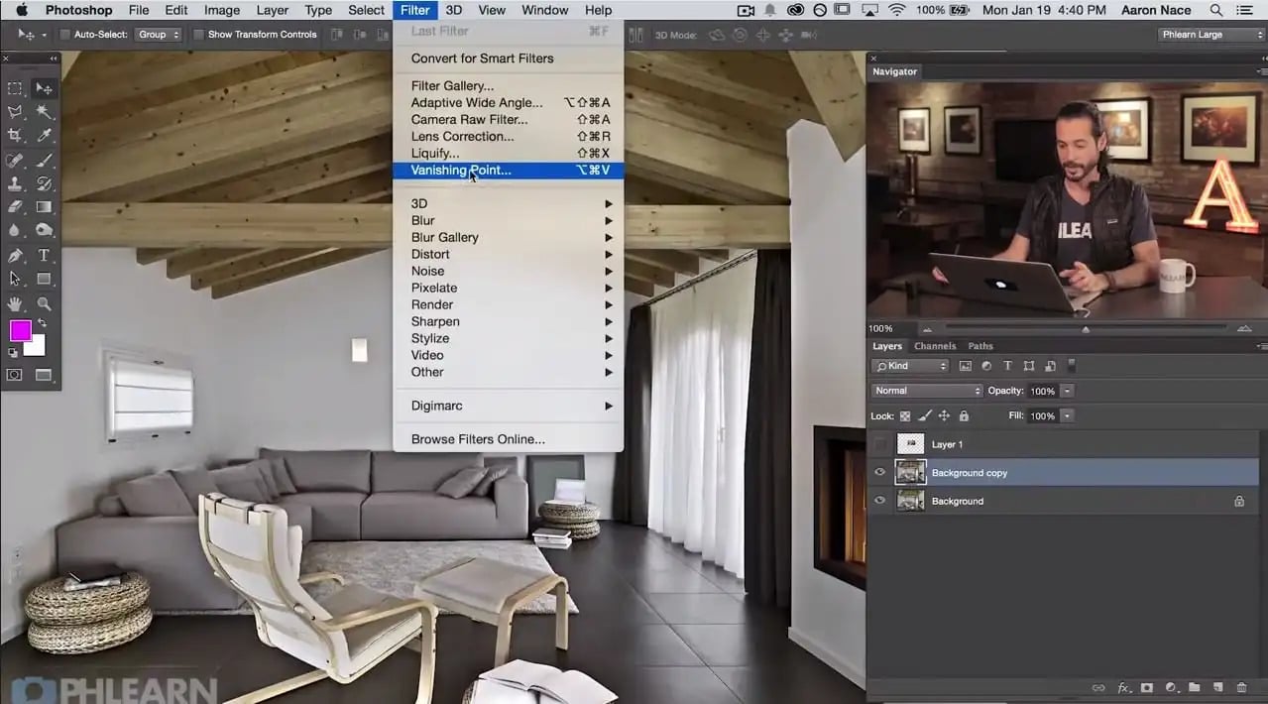This screenshot has height=704, width=1268.
Task: Select the Polygonal Lasso tool
Action: 15,112
